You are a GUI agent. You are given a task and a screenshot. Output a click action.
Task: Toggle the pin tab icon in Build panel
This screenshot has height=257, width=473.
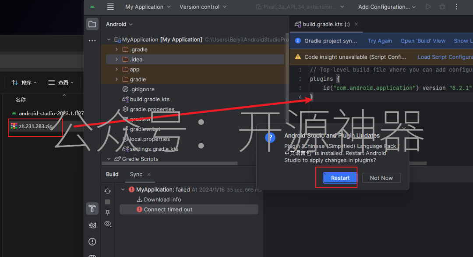[108, 213]
